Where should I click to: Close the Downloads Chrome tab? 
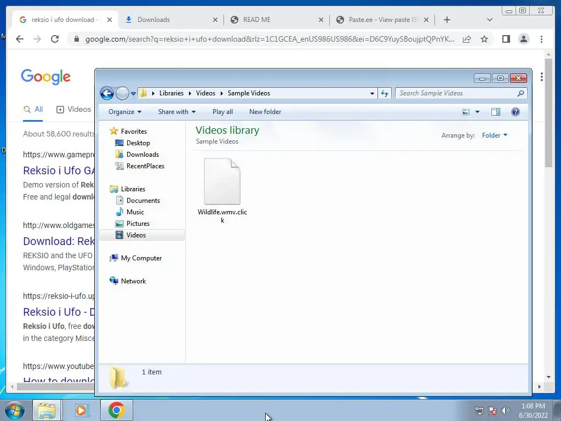click(215, 20)
